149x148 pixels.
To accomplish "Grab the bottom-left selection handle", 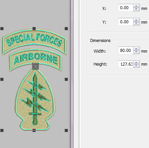I will [2, 130].
